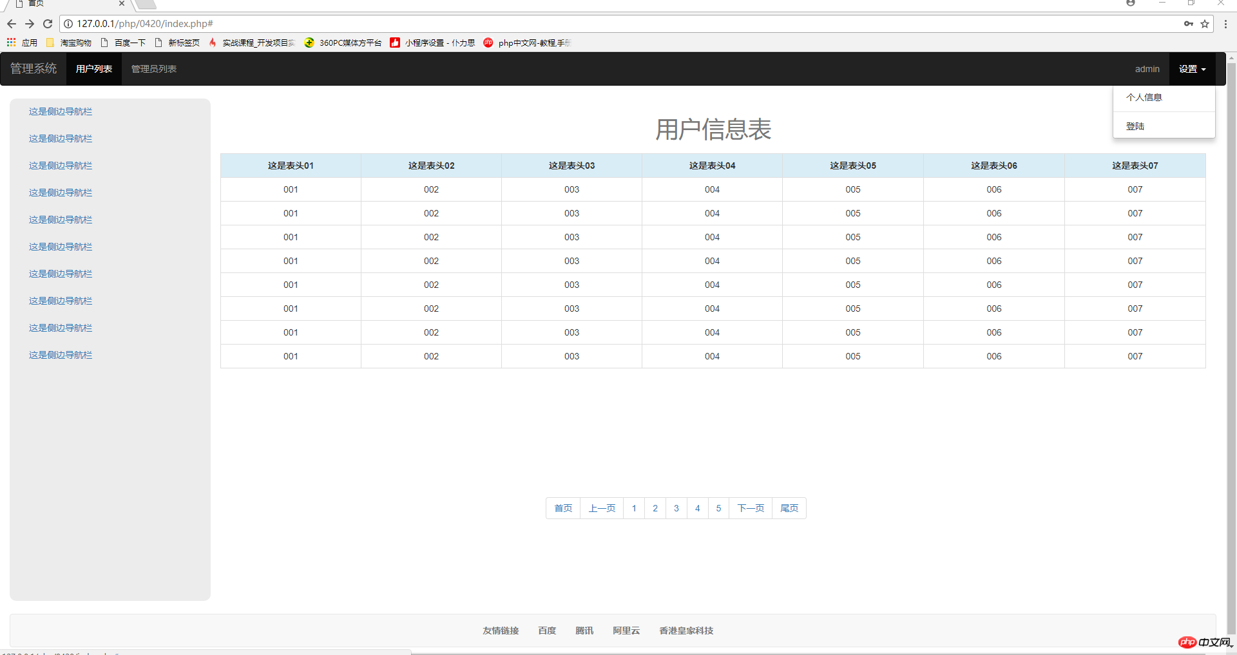Open the 新标签页 bookmark
Screen dimensions: 1237x655
click(177, 43)
